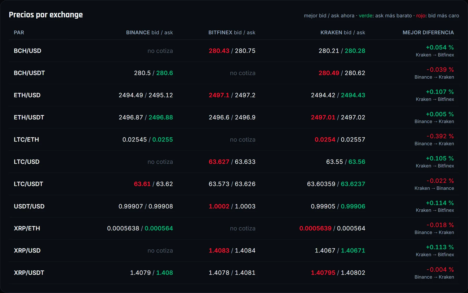This screenshot has width=468, height=293.
Task: Select the ETH/USD pair label
Action: (x=27, y=95)
